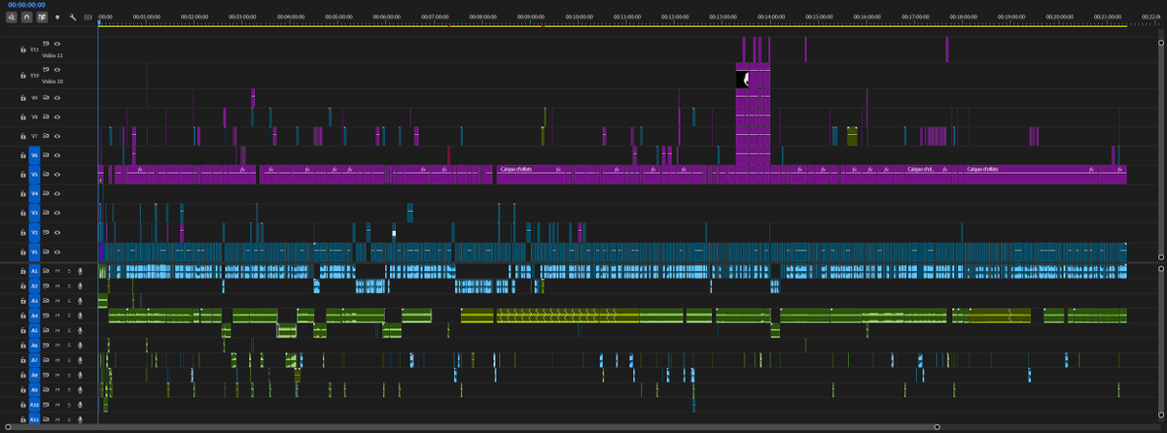Toggle track targeting for A1
This screenshot has width=1167, height=433.
[34, 272]
